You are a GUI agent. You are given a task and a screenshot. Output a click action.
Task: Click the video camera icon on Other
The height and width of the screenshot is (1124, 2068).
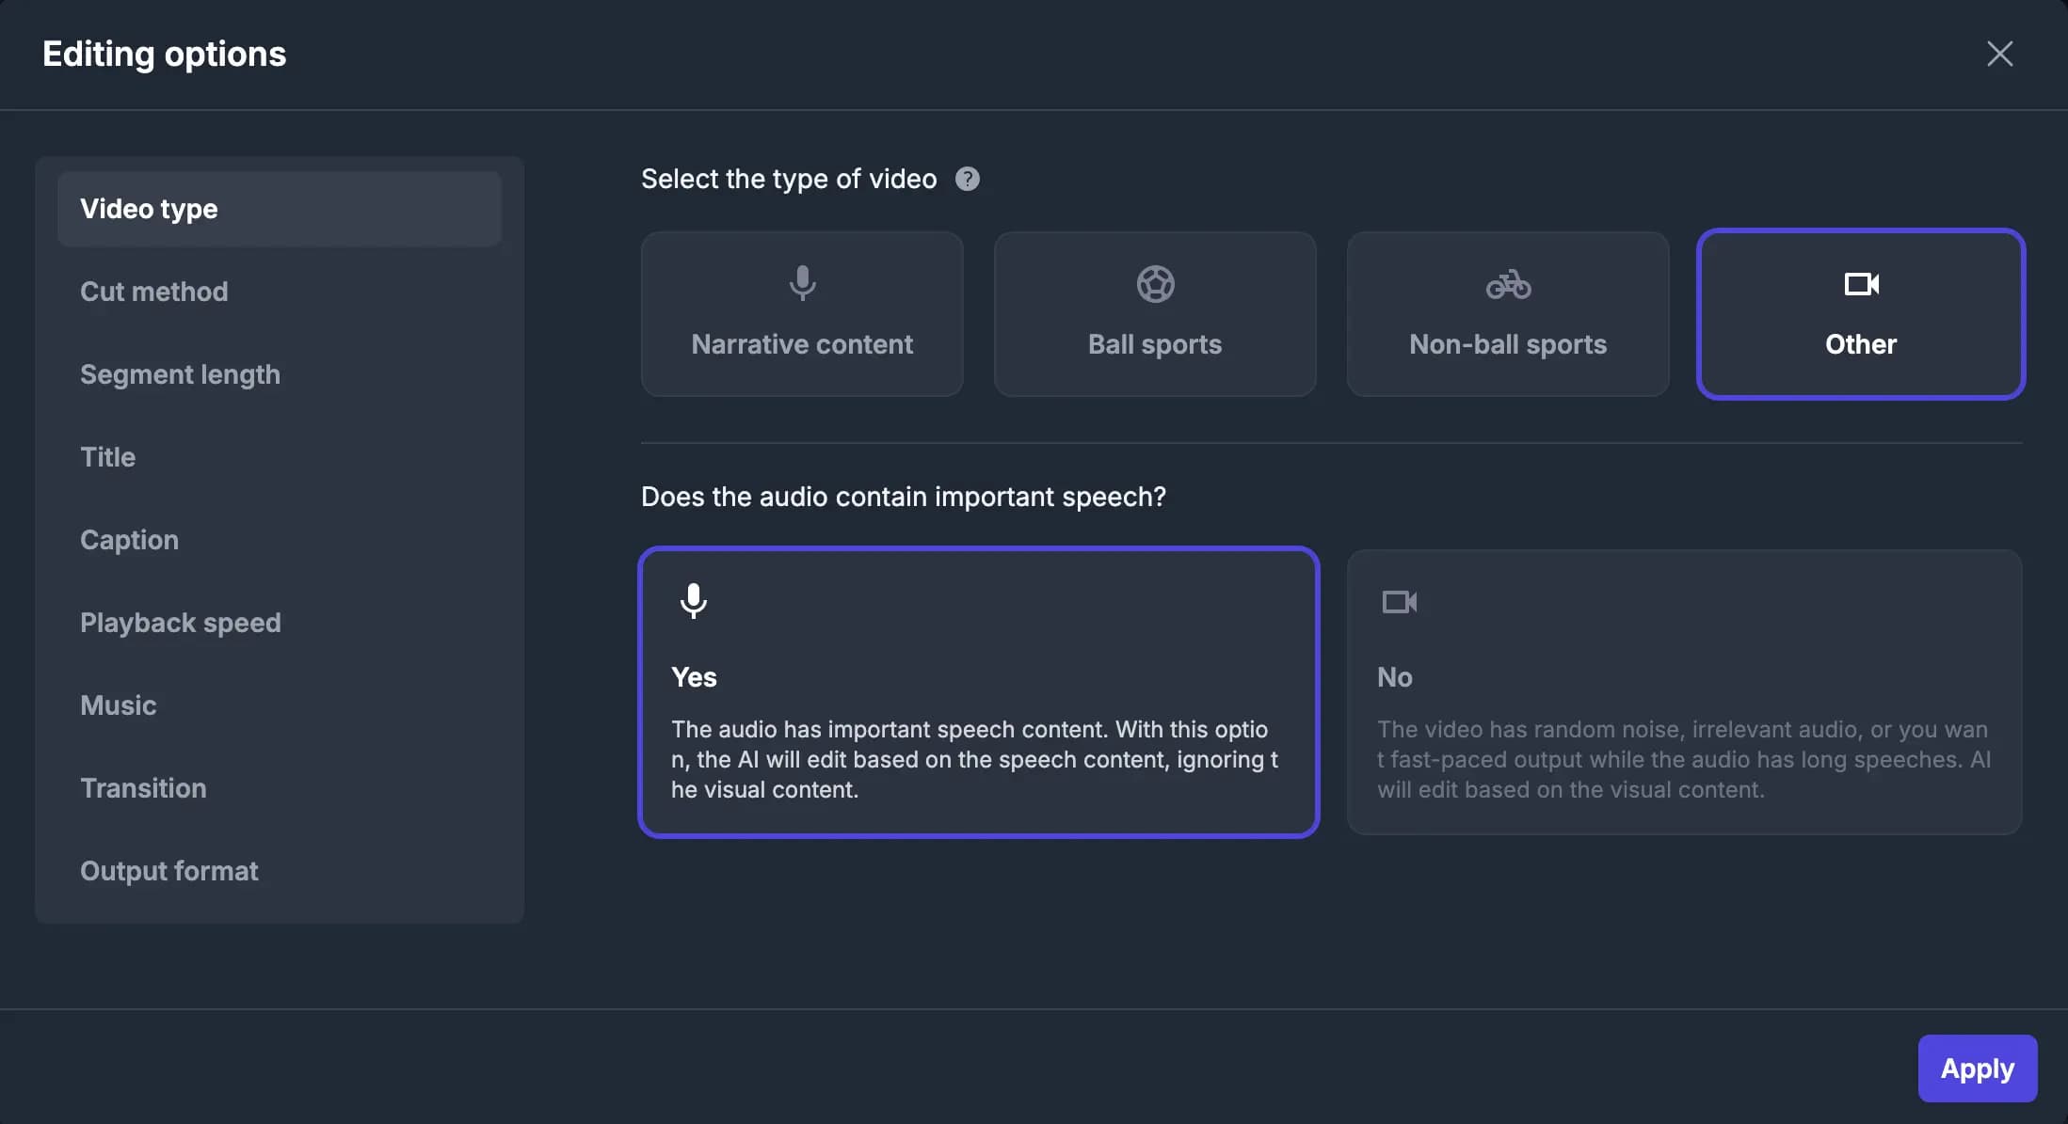1861,284
